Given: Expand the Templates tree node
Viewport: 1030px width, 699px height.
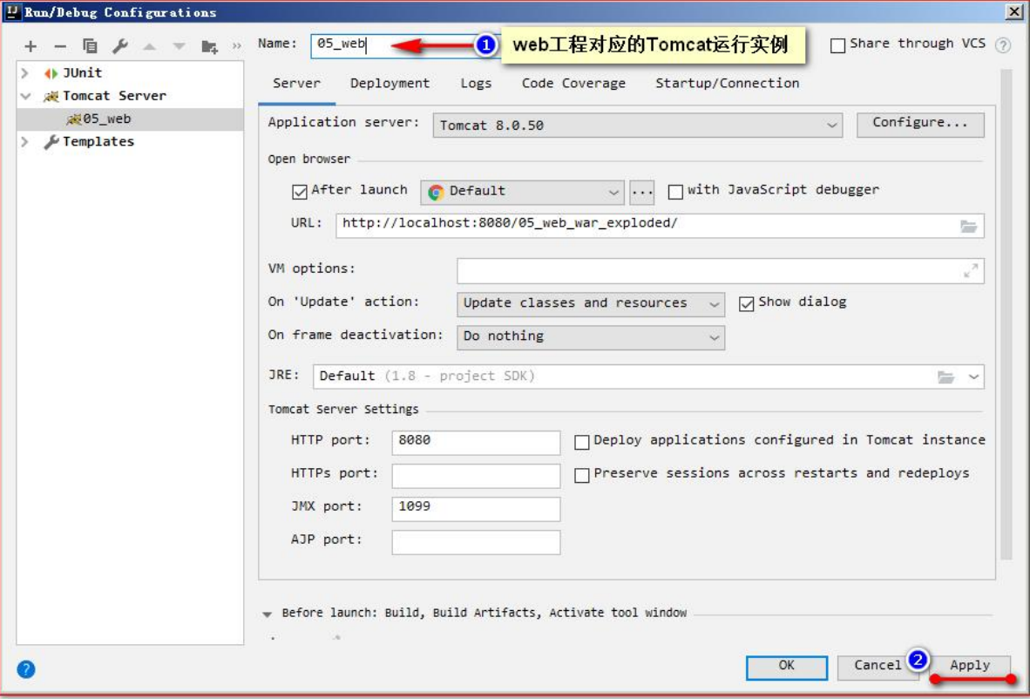Looking at the screenshot, I should (x=25, y=142).
